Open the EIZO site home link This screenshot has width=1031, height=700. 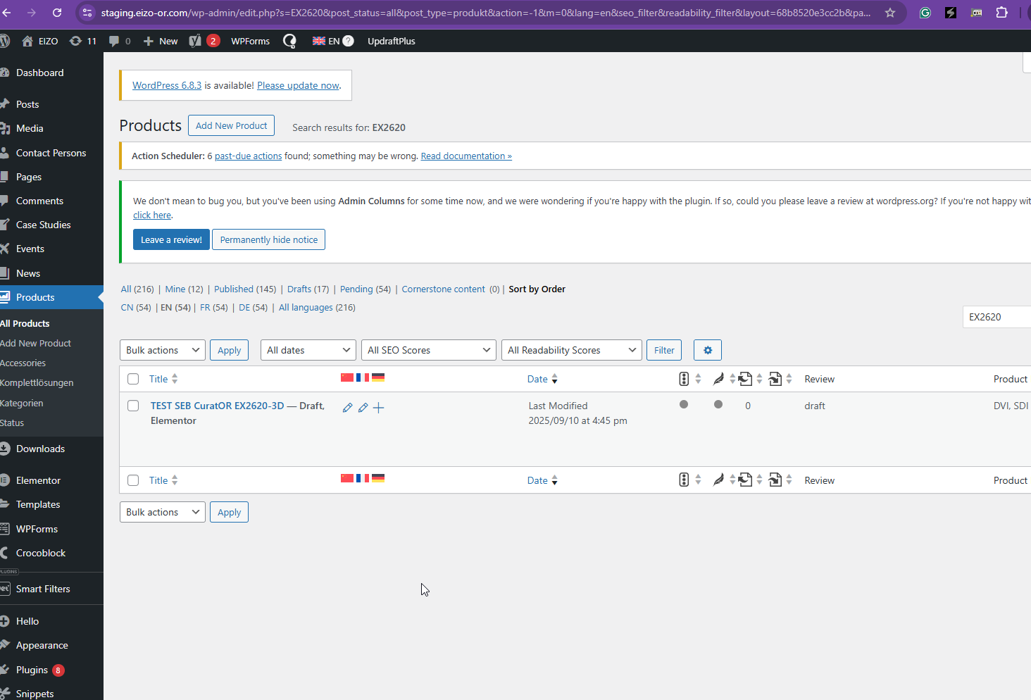coord(40,41)
